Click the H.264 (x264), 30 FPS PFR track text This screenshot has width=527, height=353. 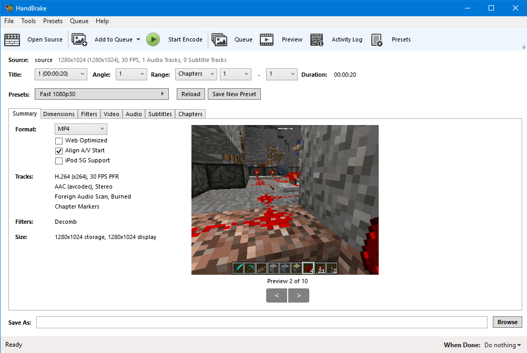(87, 176)
